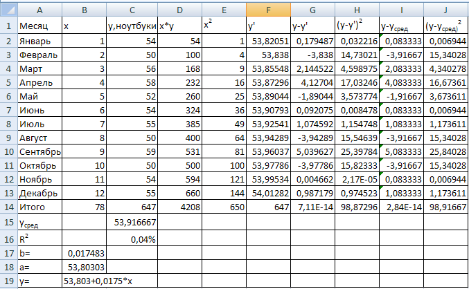Click the x² header cell
Screen dimensions: 469x289
pos(224,26)
